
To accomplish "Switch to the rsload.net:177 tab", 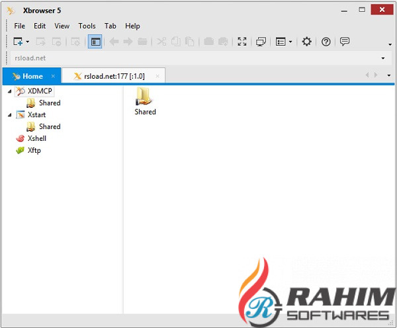I will click(x=113, y=76).
